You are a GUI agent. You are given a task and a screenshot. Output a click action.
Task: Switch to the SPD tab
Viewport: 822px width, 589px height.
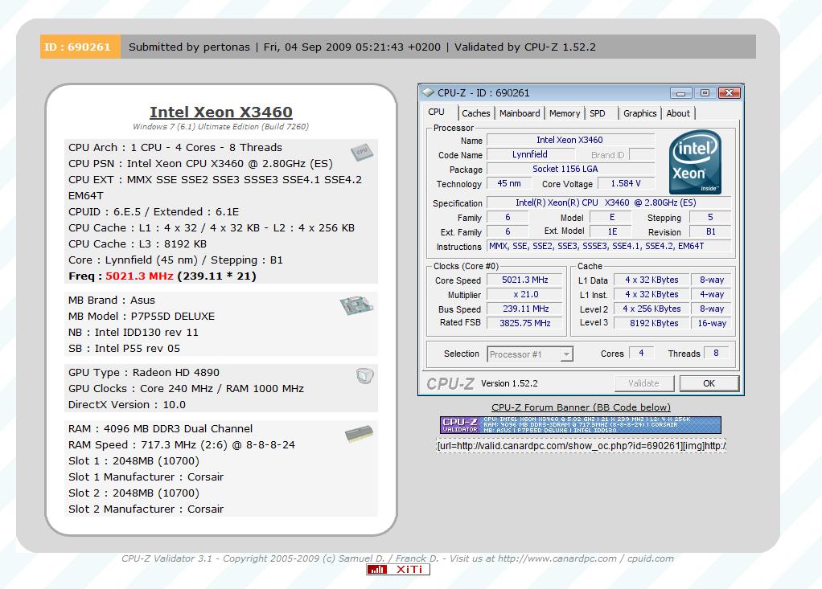(x=598, y=113)
